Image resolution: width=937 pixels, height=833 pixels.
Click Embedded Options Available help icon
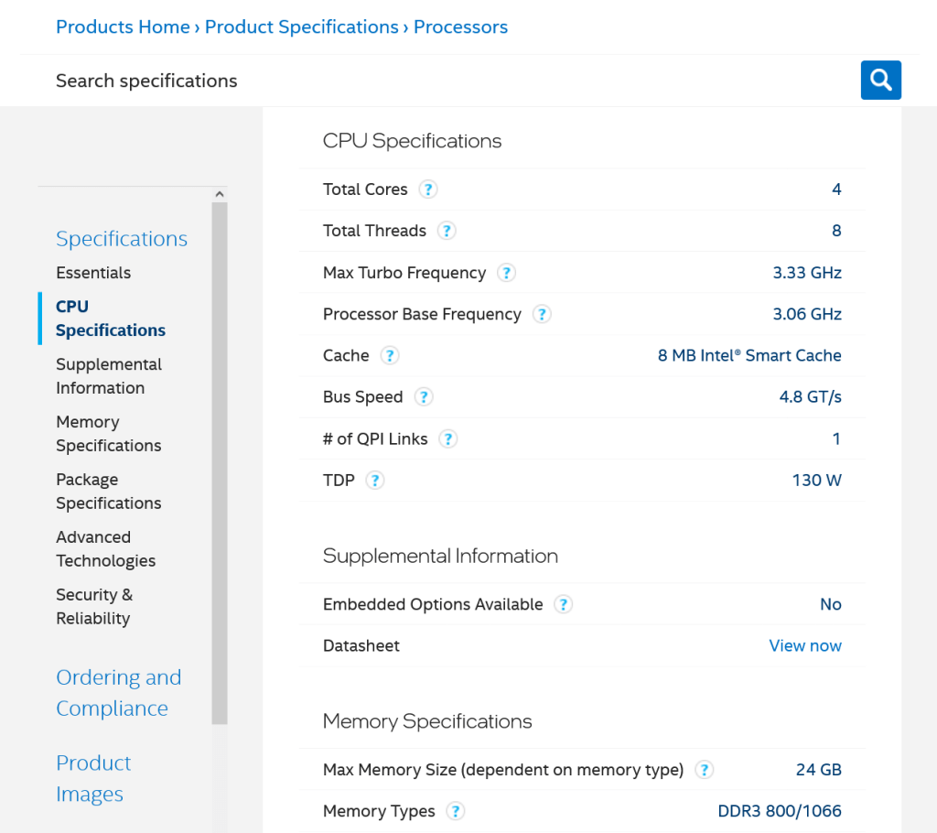563,604
